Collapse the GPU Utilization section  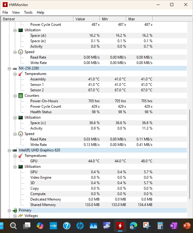point(15,167)
